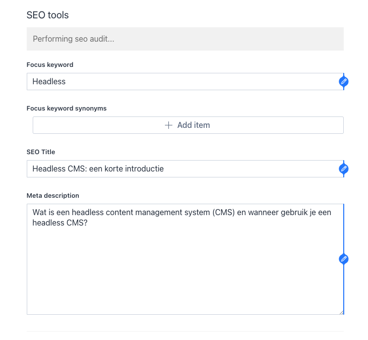Click the Focus keyword field label

point(50,65)
